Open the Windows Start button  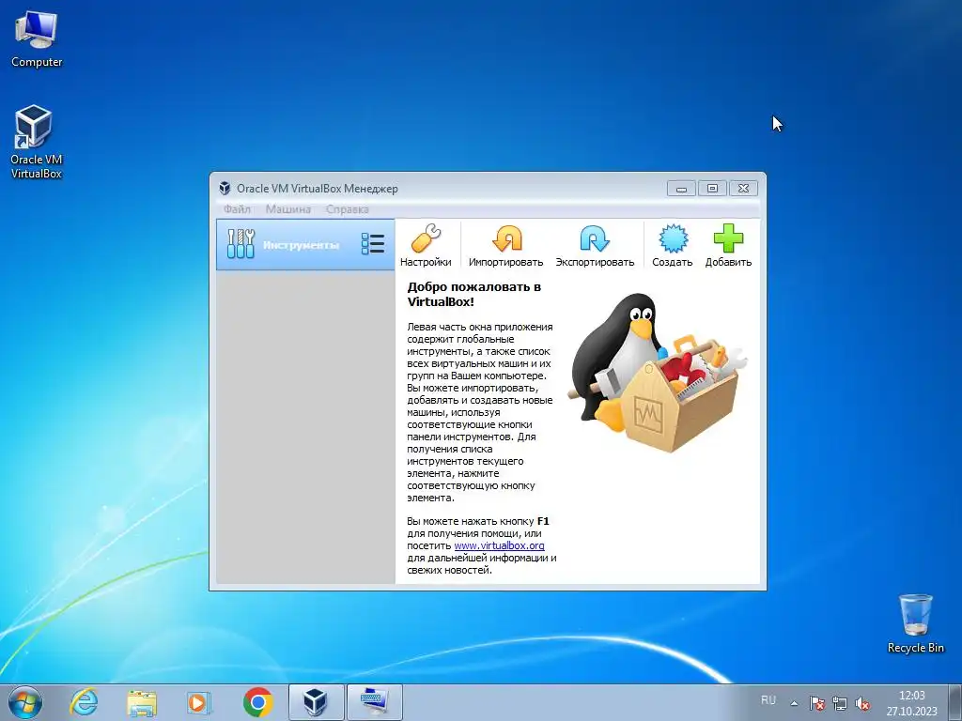25,702
